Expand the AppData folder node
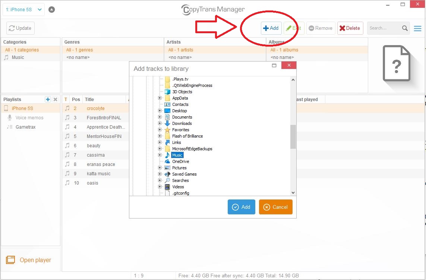Image resolution: width=426 pixels, height=280 pixels. click(x=160, y=98)
